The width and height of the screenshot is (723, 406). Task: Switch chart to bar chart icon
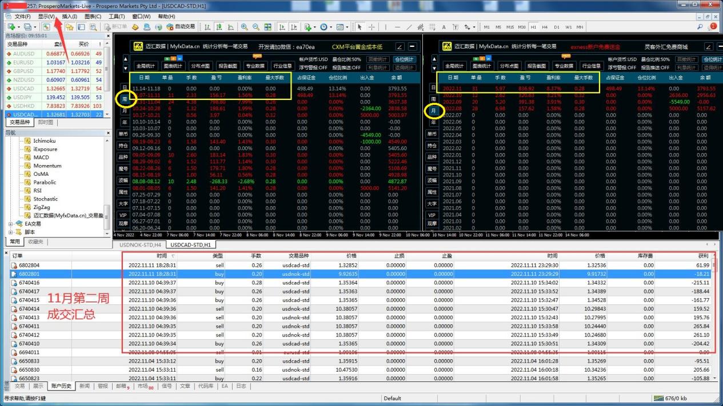point(207,27)
